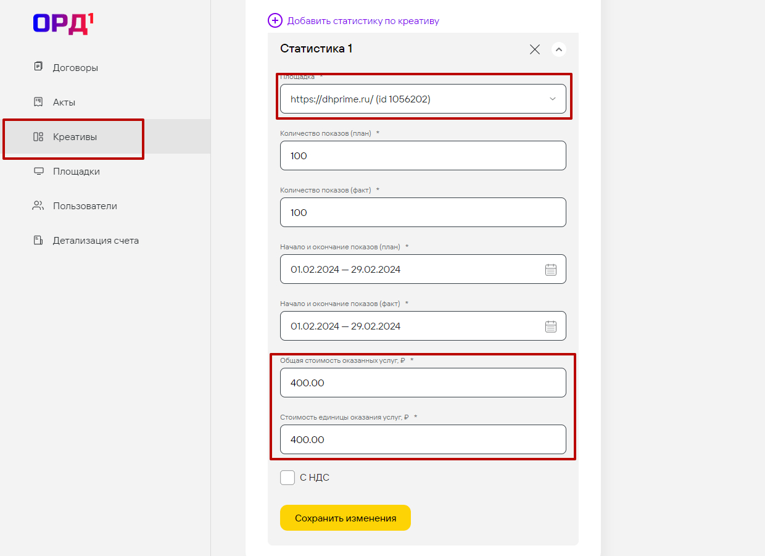
Task: Open calendar for actual show dates
Action: point(551,326)
